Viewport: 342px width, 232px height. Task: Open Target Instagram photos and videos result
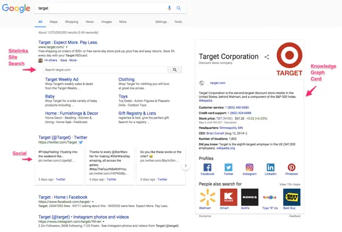click(x=84, y=217)
